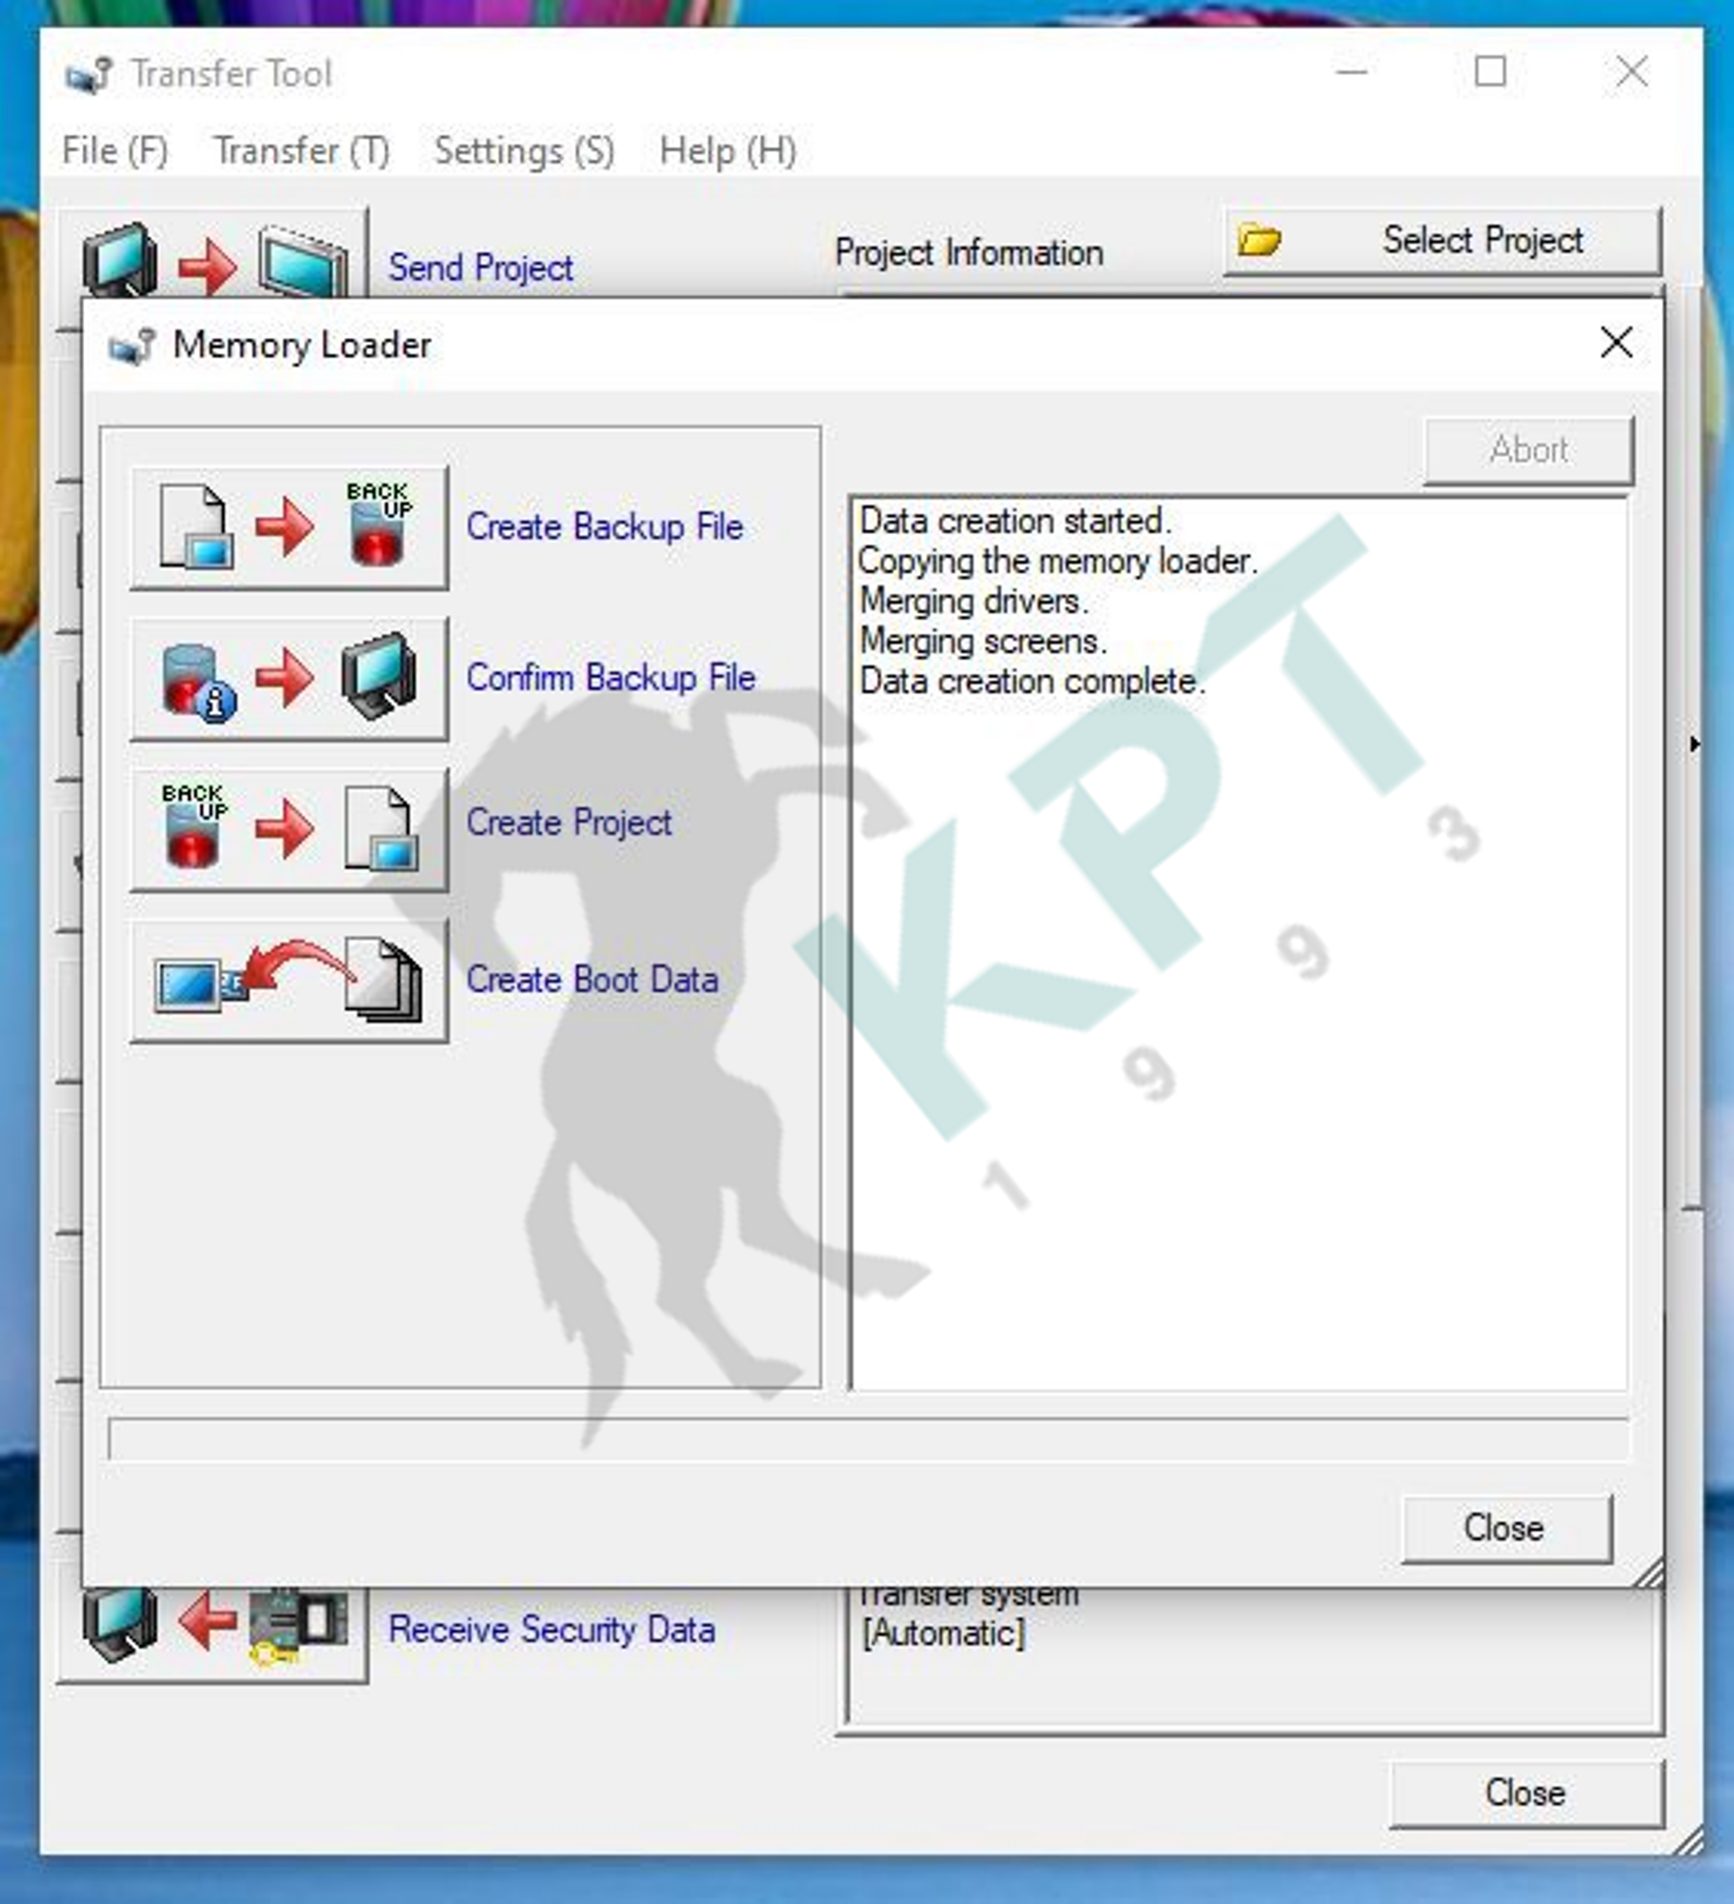Maximize the Transfer Tool window
The width and height of the screenshot is (1734, 1904).
pos(1490,72)
